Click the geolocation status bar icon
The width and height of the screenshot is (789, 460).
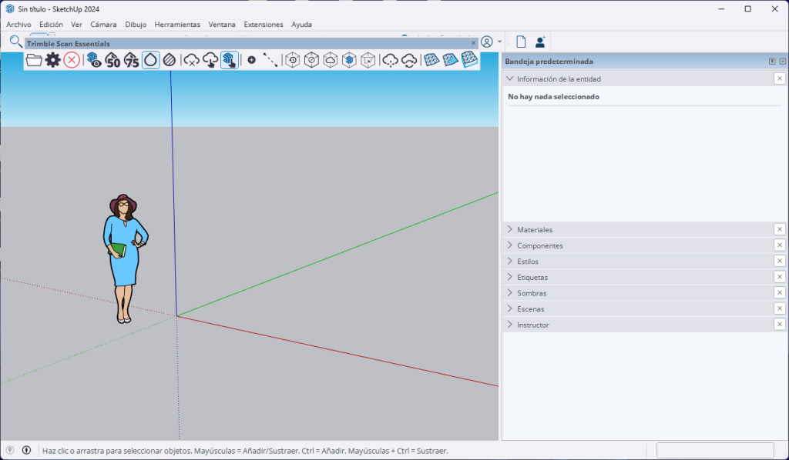pos(10,451)
